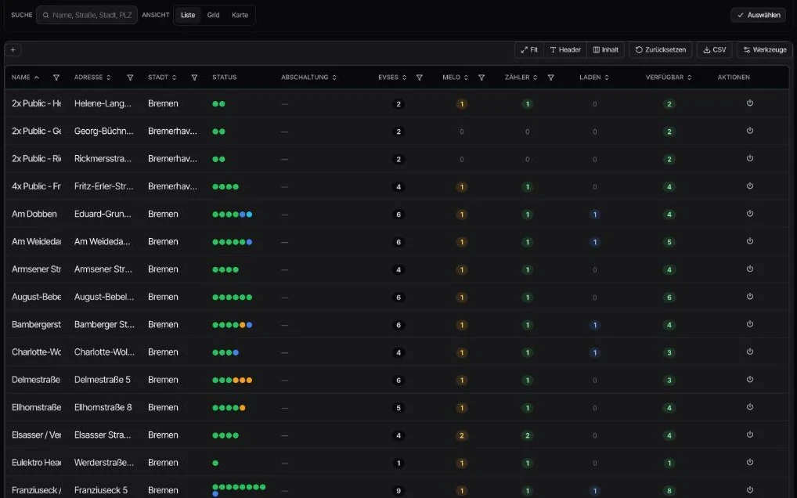Click power action for Bamberger St row
Image resolution: width=797 pixels, height=498 pixels.
(750, 324)
